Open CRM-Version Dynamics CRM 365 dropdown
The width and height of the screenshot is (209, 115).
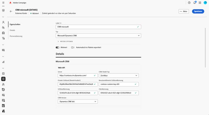tap(78, 102)
